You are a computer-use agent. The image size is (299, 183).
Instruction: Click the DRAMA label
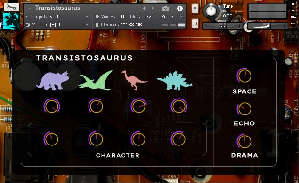tap(244, 155)
